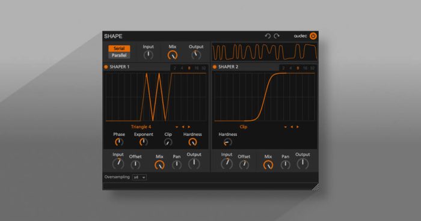Viewport: 421px width, 221px height.
Task: Click Shaper 1 Pan knob
Action: coord(177,165)
